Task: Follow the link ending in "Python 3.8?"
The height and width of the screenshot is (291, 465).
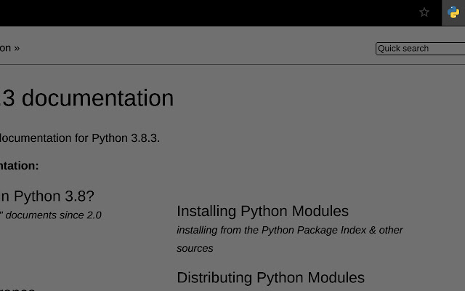Action: pyautogui.click(x=48, y=196)
